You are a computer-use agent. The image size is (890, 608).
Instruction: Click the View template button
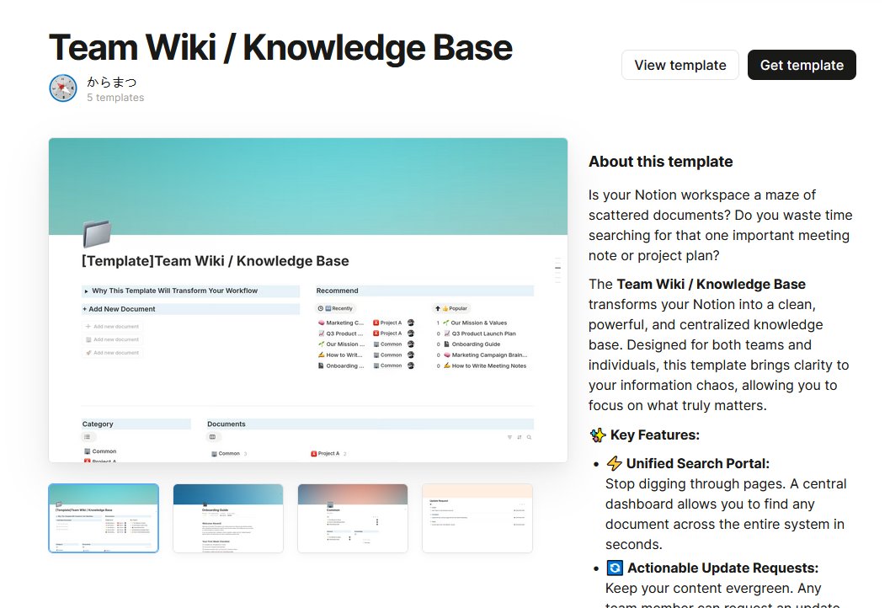(x=680, y=66)
